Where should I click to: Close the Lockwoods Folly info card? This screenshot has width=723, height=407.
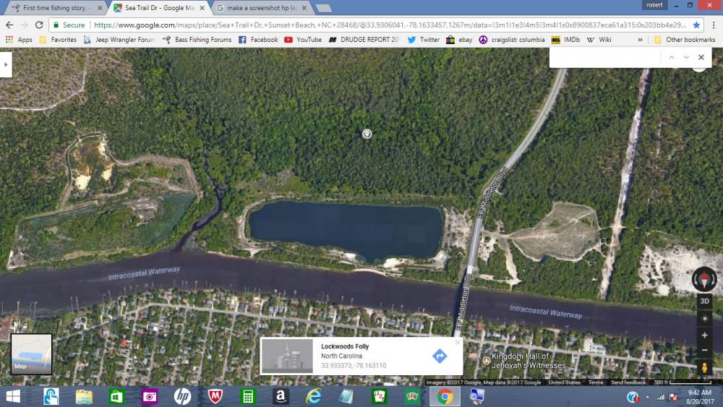click(x=458, y=342)
